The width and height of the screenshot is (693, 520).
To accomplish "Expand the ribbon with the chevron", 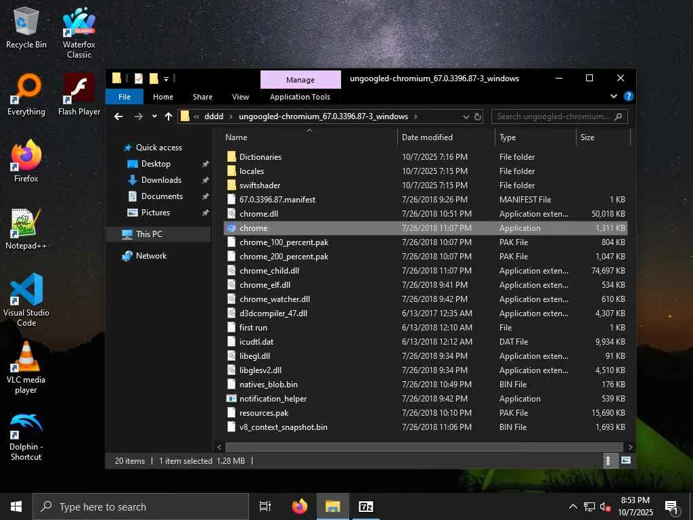I will (613, 96).
